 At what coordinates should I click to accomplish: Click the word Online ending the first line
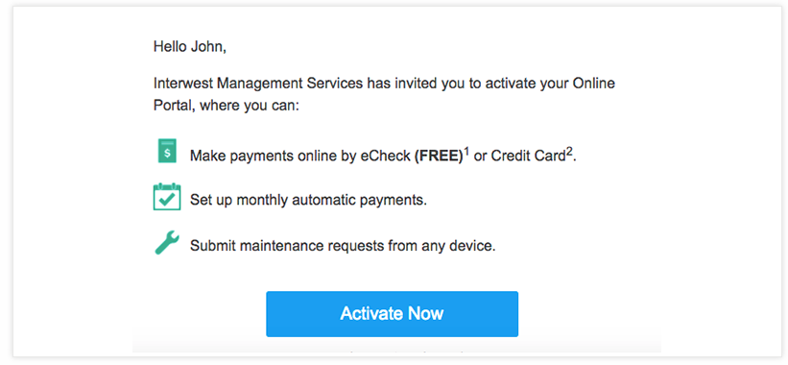coord(593,84)
